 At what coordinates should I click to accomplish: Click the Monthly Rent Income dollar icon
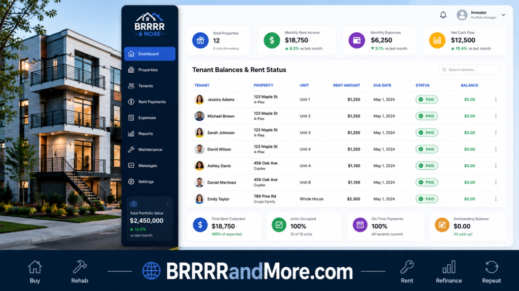272,40
